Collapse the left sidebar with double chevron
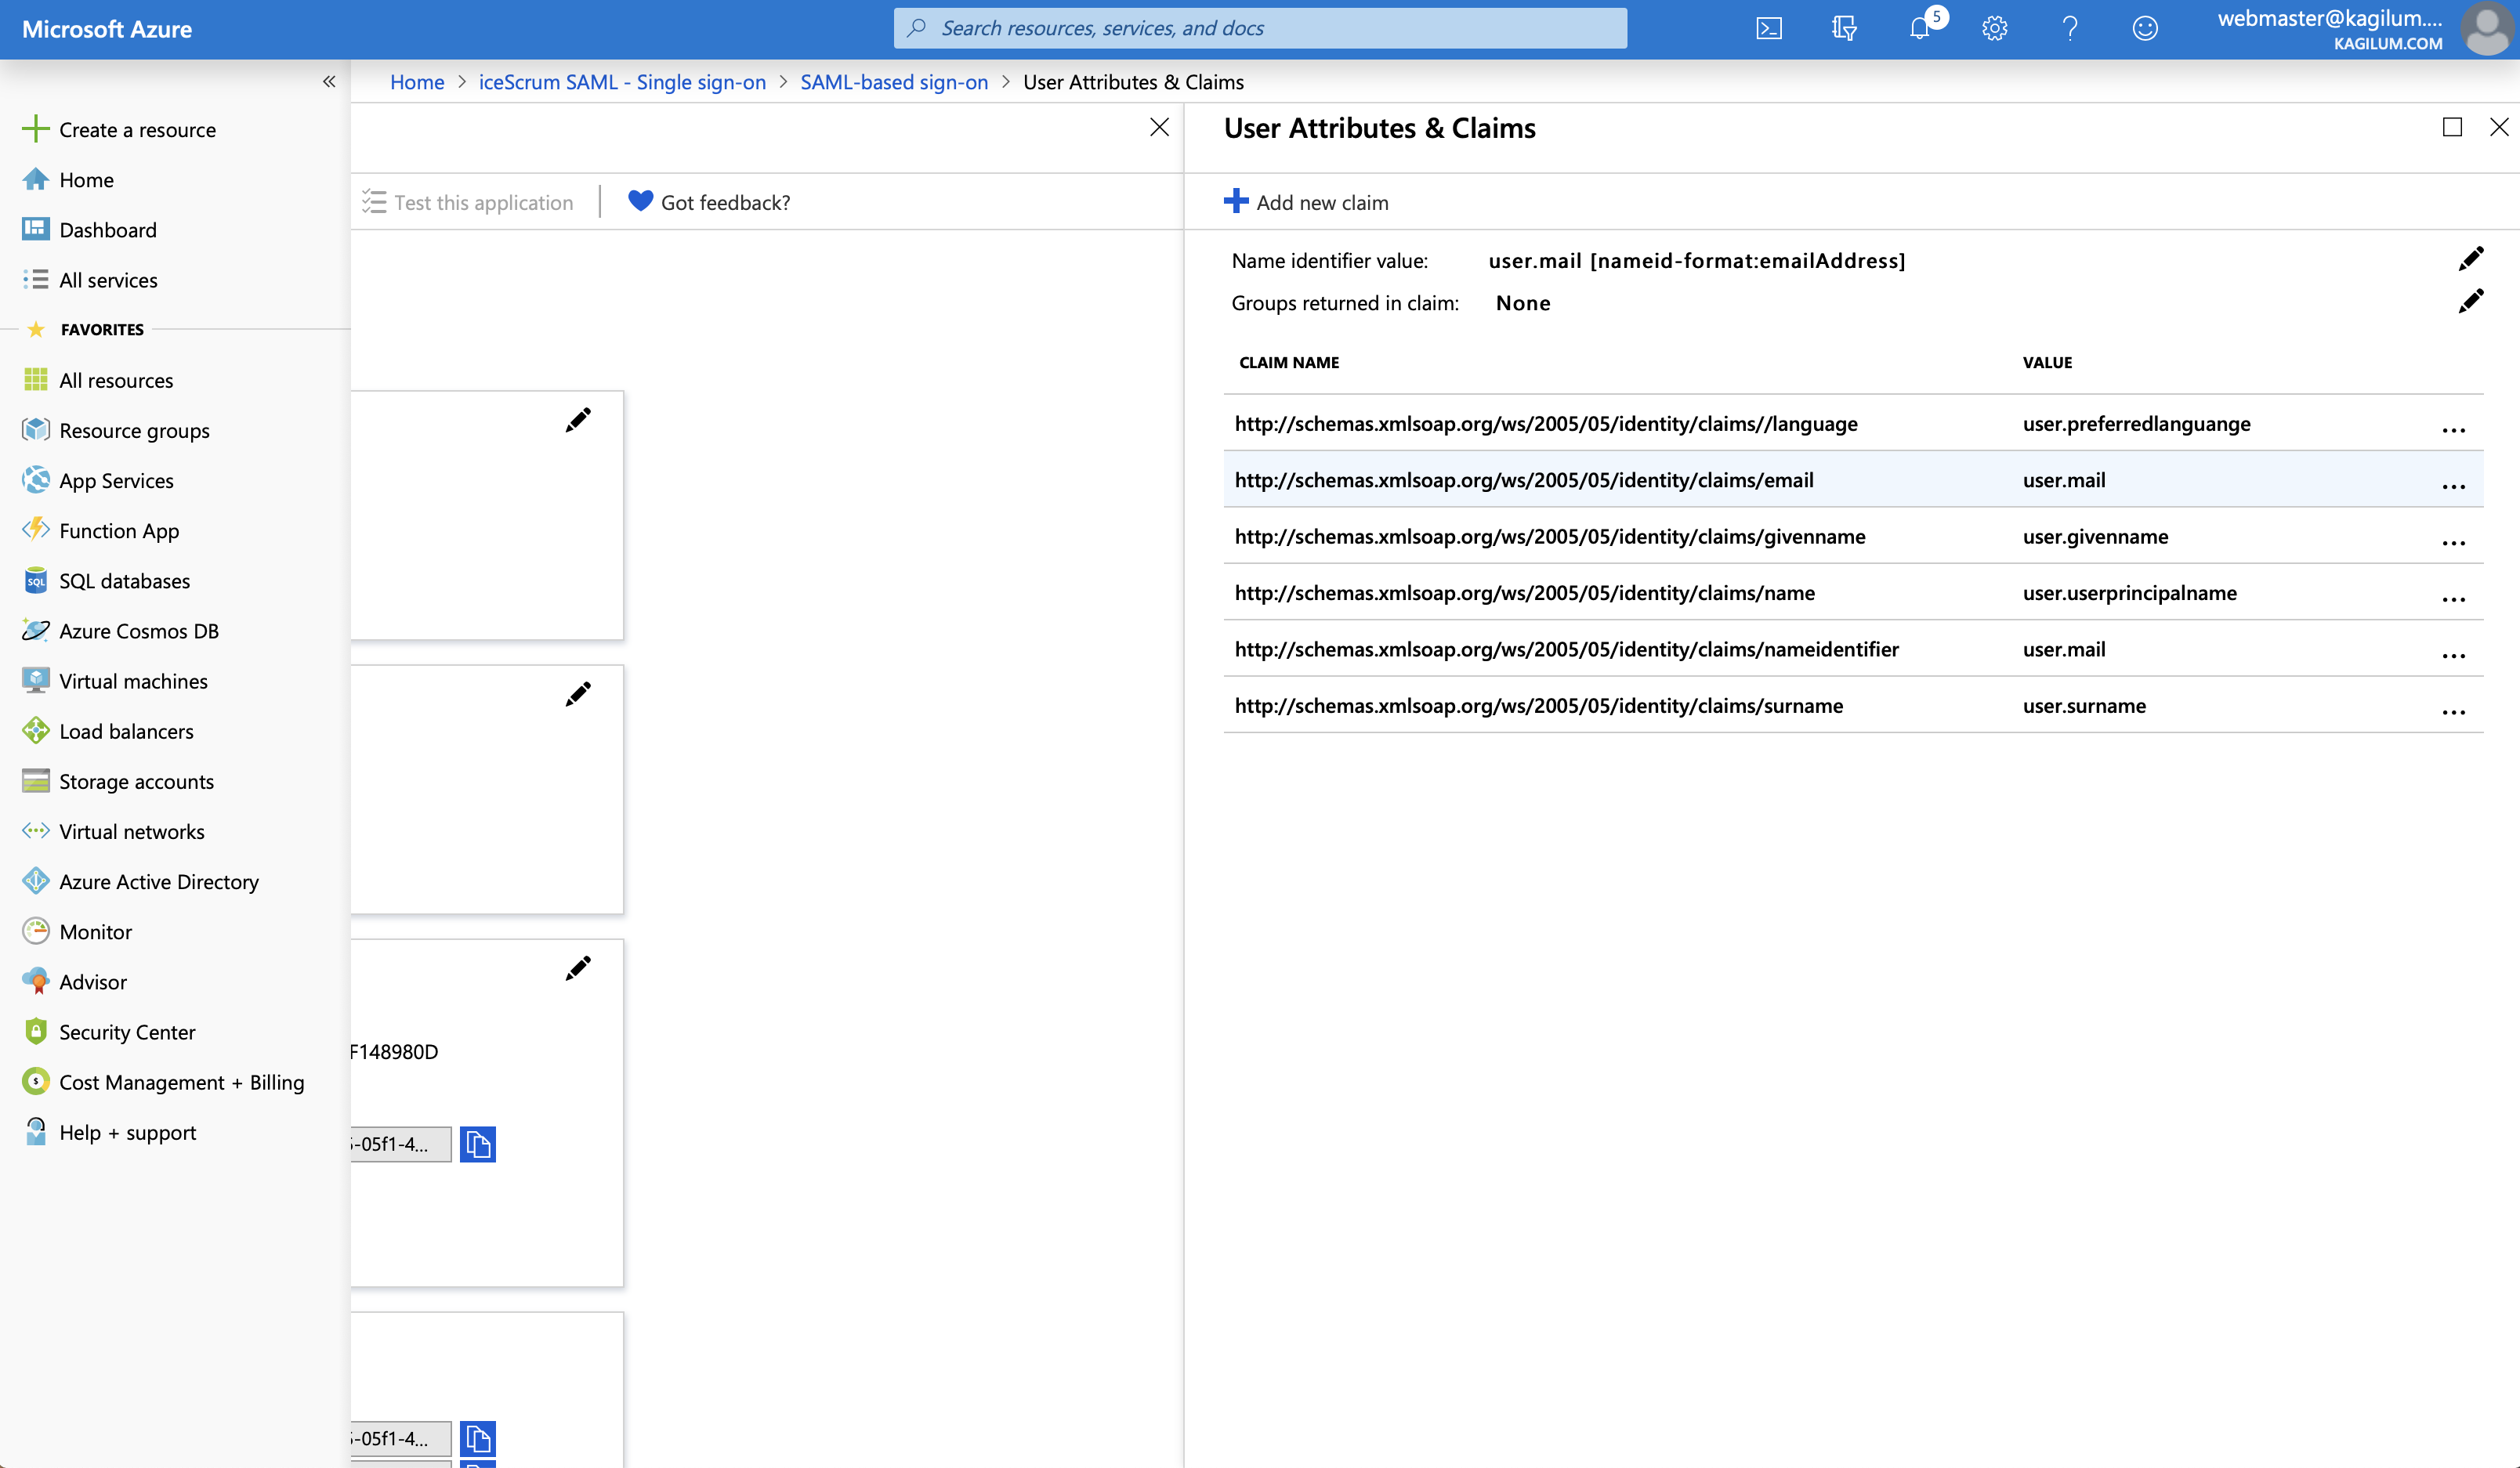This screenshot has height=1468, width=2520. click(x=329, y=82)
